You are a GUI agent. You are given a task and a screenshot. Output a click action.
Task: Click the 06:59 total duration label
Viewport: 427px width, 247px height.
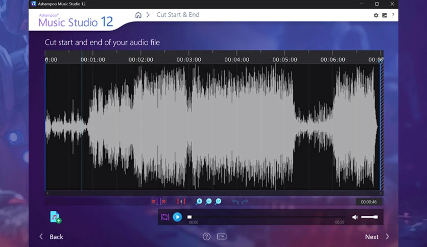[340, 222]
